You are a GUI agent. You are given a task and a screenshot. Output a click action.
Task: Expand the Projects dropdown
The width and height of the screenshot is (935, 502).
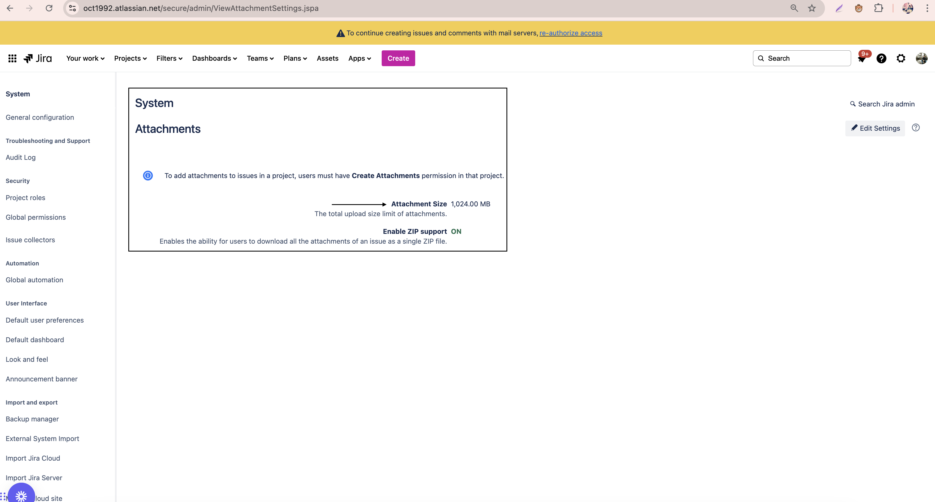click(x=130, y=59)
